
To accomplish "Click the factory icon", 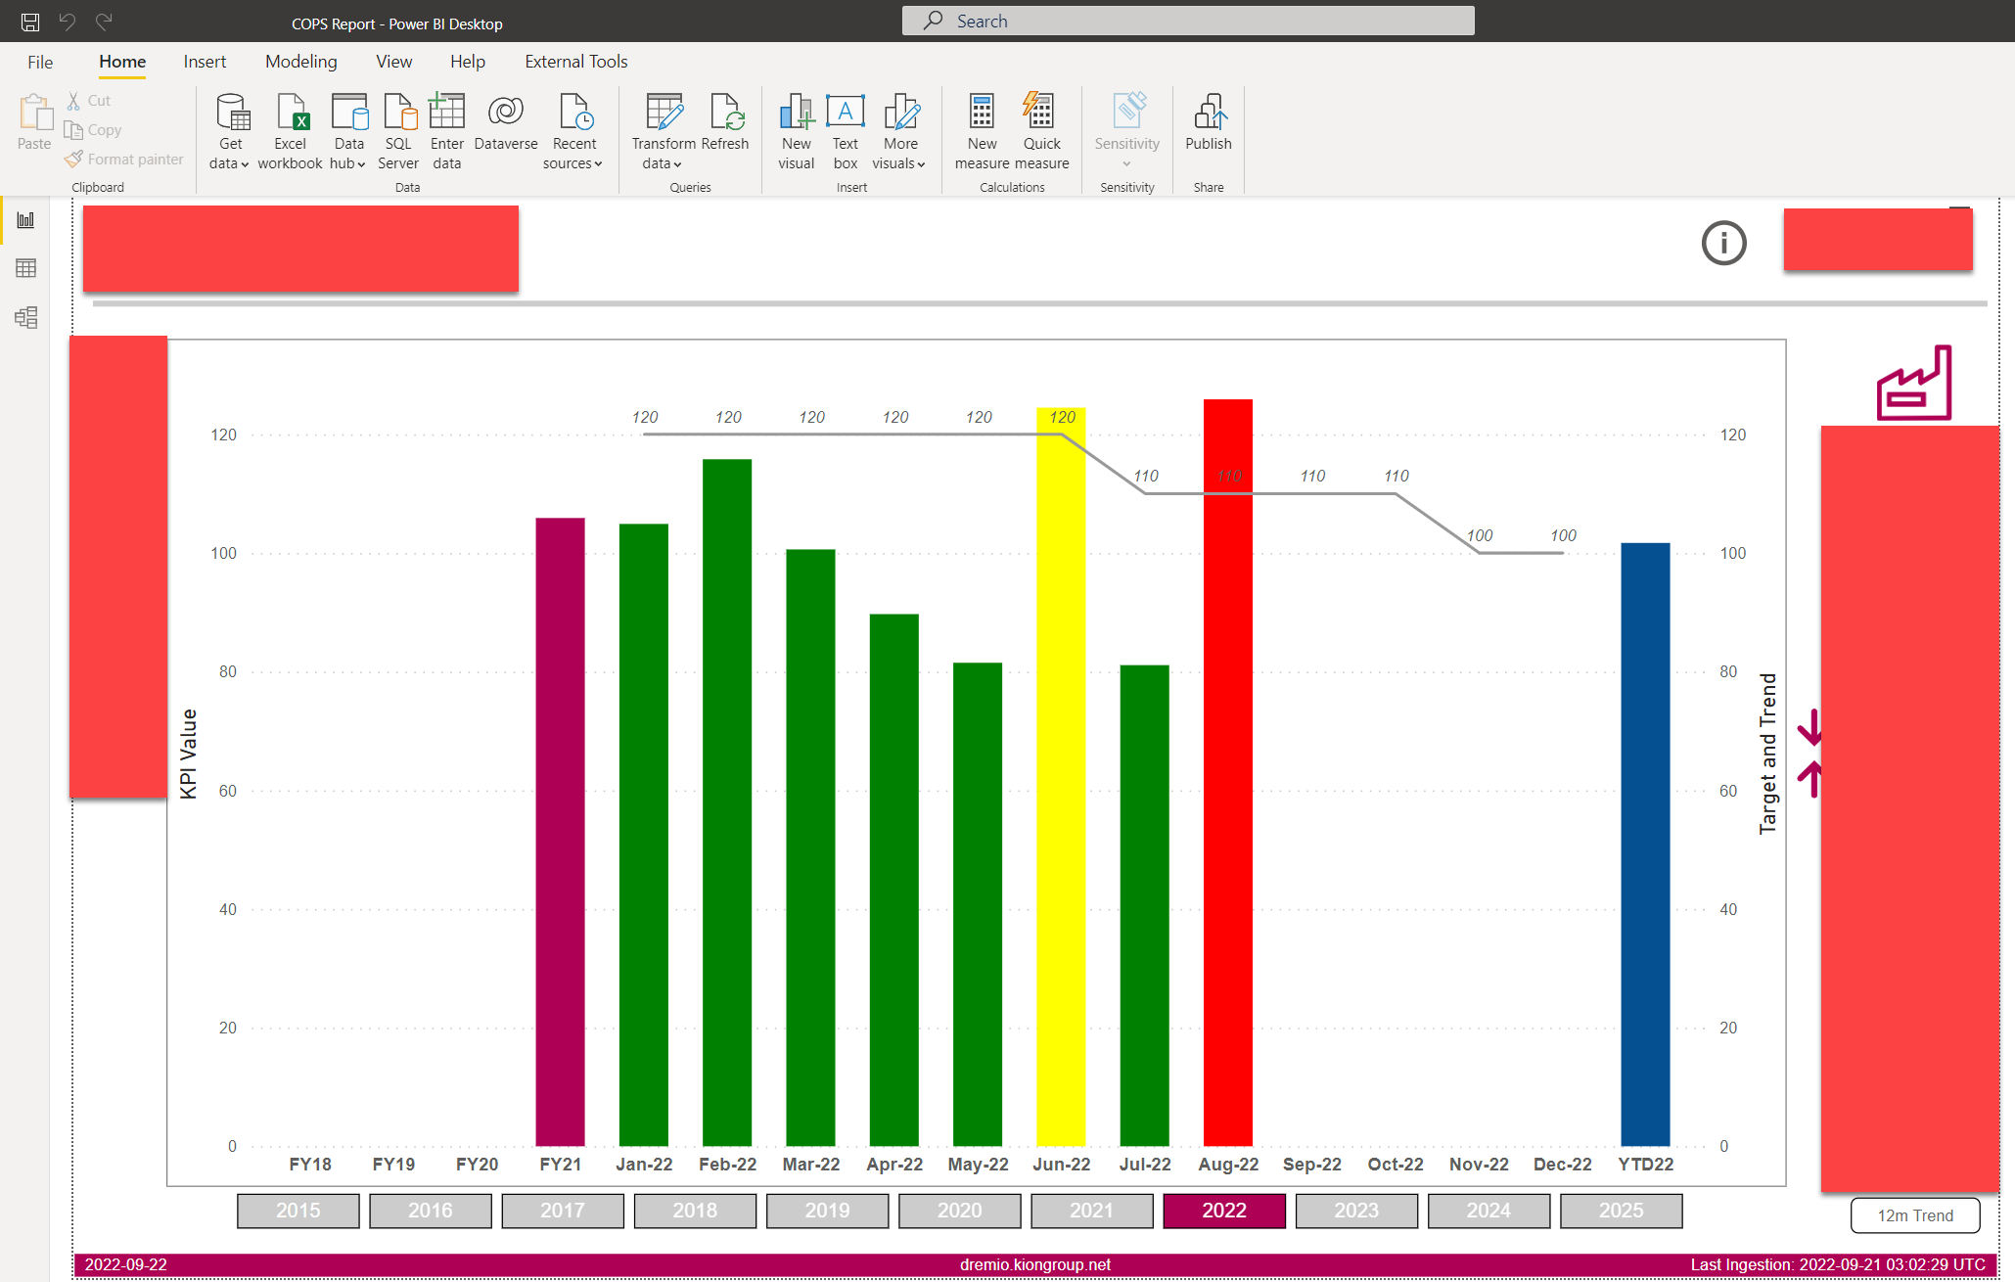I will pyautogui.click(x=1914, y=383).
